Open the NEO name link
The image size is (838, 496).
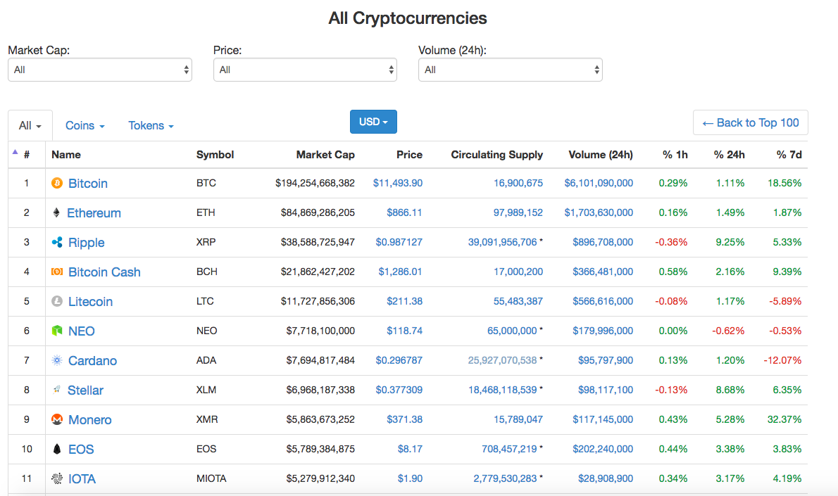coord(82,331)
